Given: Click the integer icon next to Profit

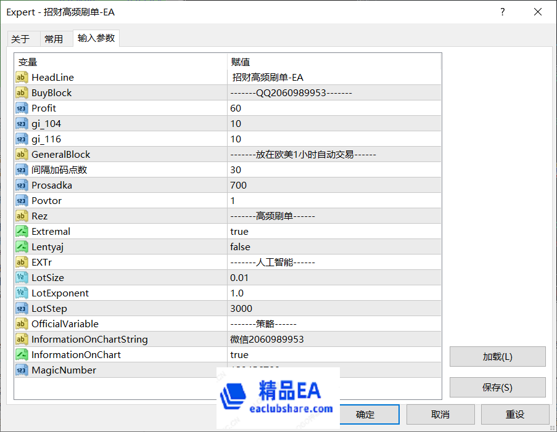Looking at the screenshot, I should pyautogui.click(x=22, y=108).
